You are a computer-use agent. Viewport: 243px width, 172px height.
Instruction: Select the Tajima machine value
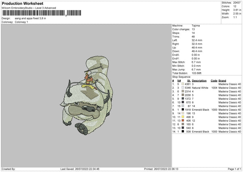[196, 26]
